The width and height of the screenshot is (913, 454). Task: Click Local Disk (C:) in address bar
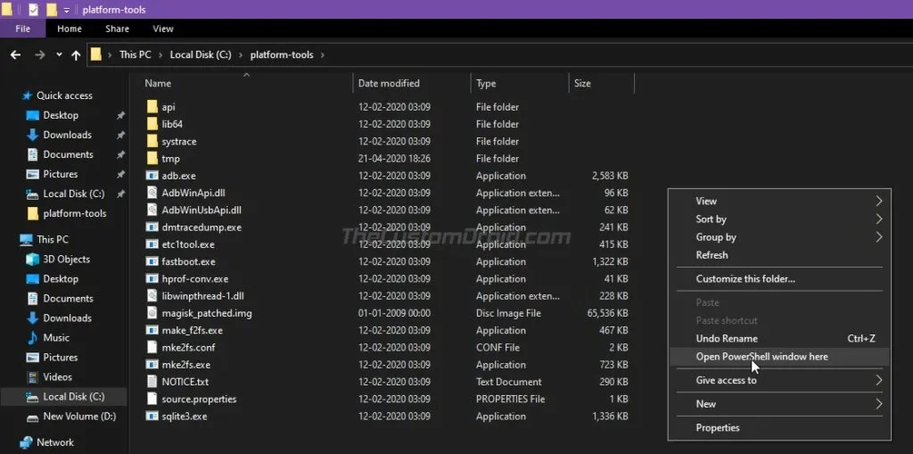(201, 54)
